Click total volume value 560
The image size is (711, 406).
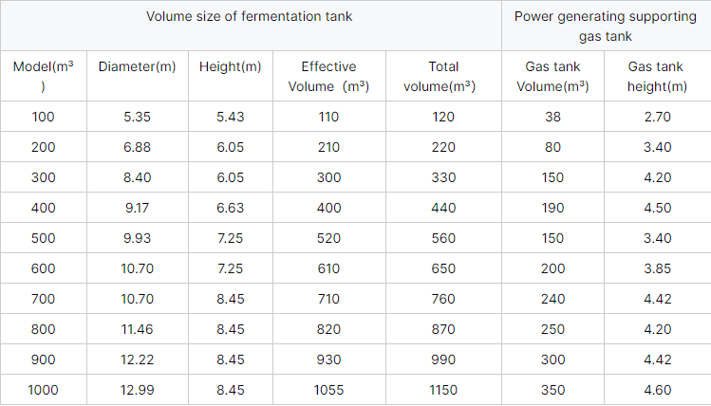(x=443, y=238)
